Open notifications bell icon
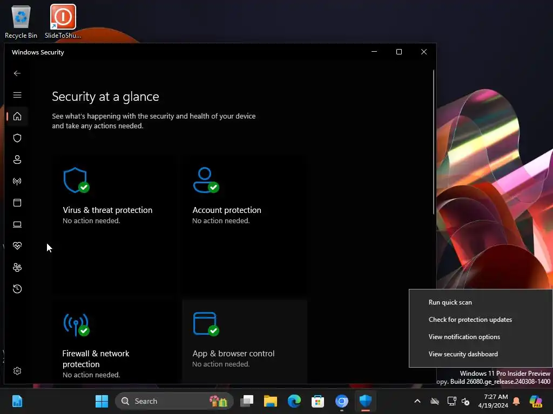The height and width of the screenshot is (414, 553). pyautogui.click(x=516, y=401)
